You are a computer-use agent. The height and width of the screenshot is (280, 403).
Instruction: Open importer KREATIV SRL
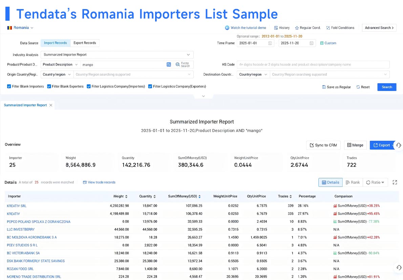[17, 206]
